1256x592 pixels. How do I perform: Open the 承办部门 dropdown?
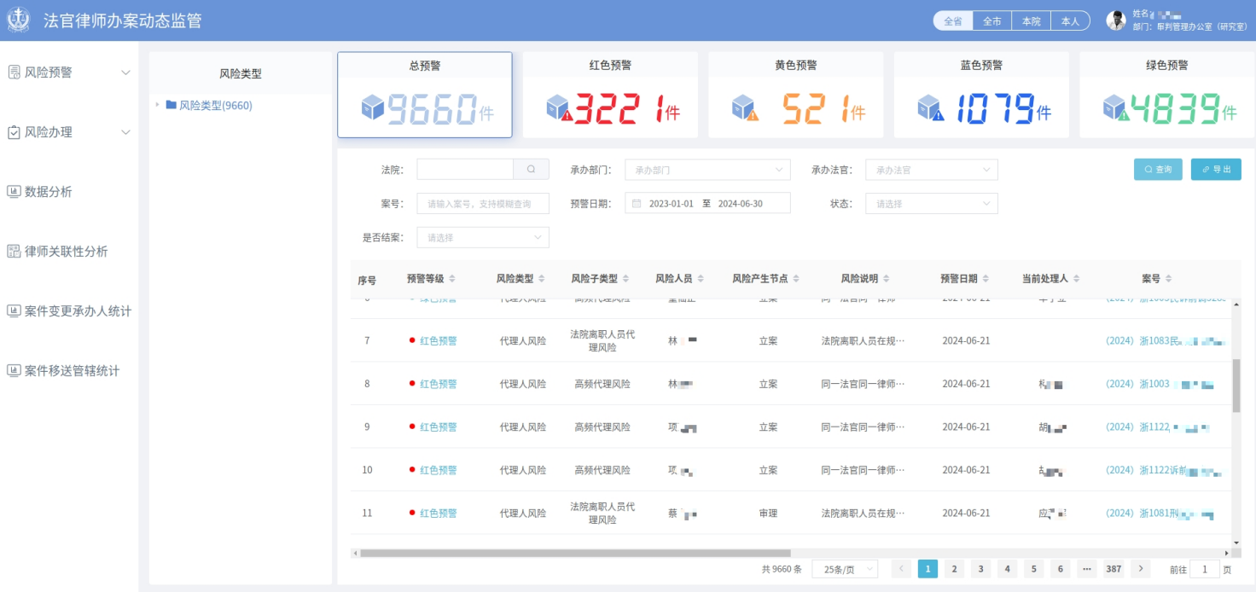(x=707, y=170)
